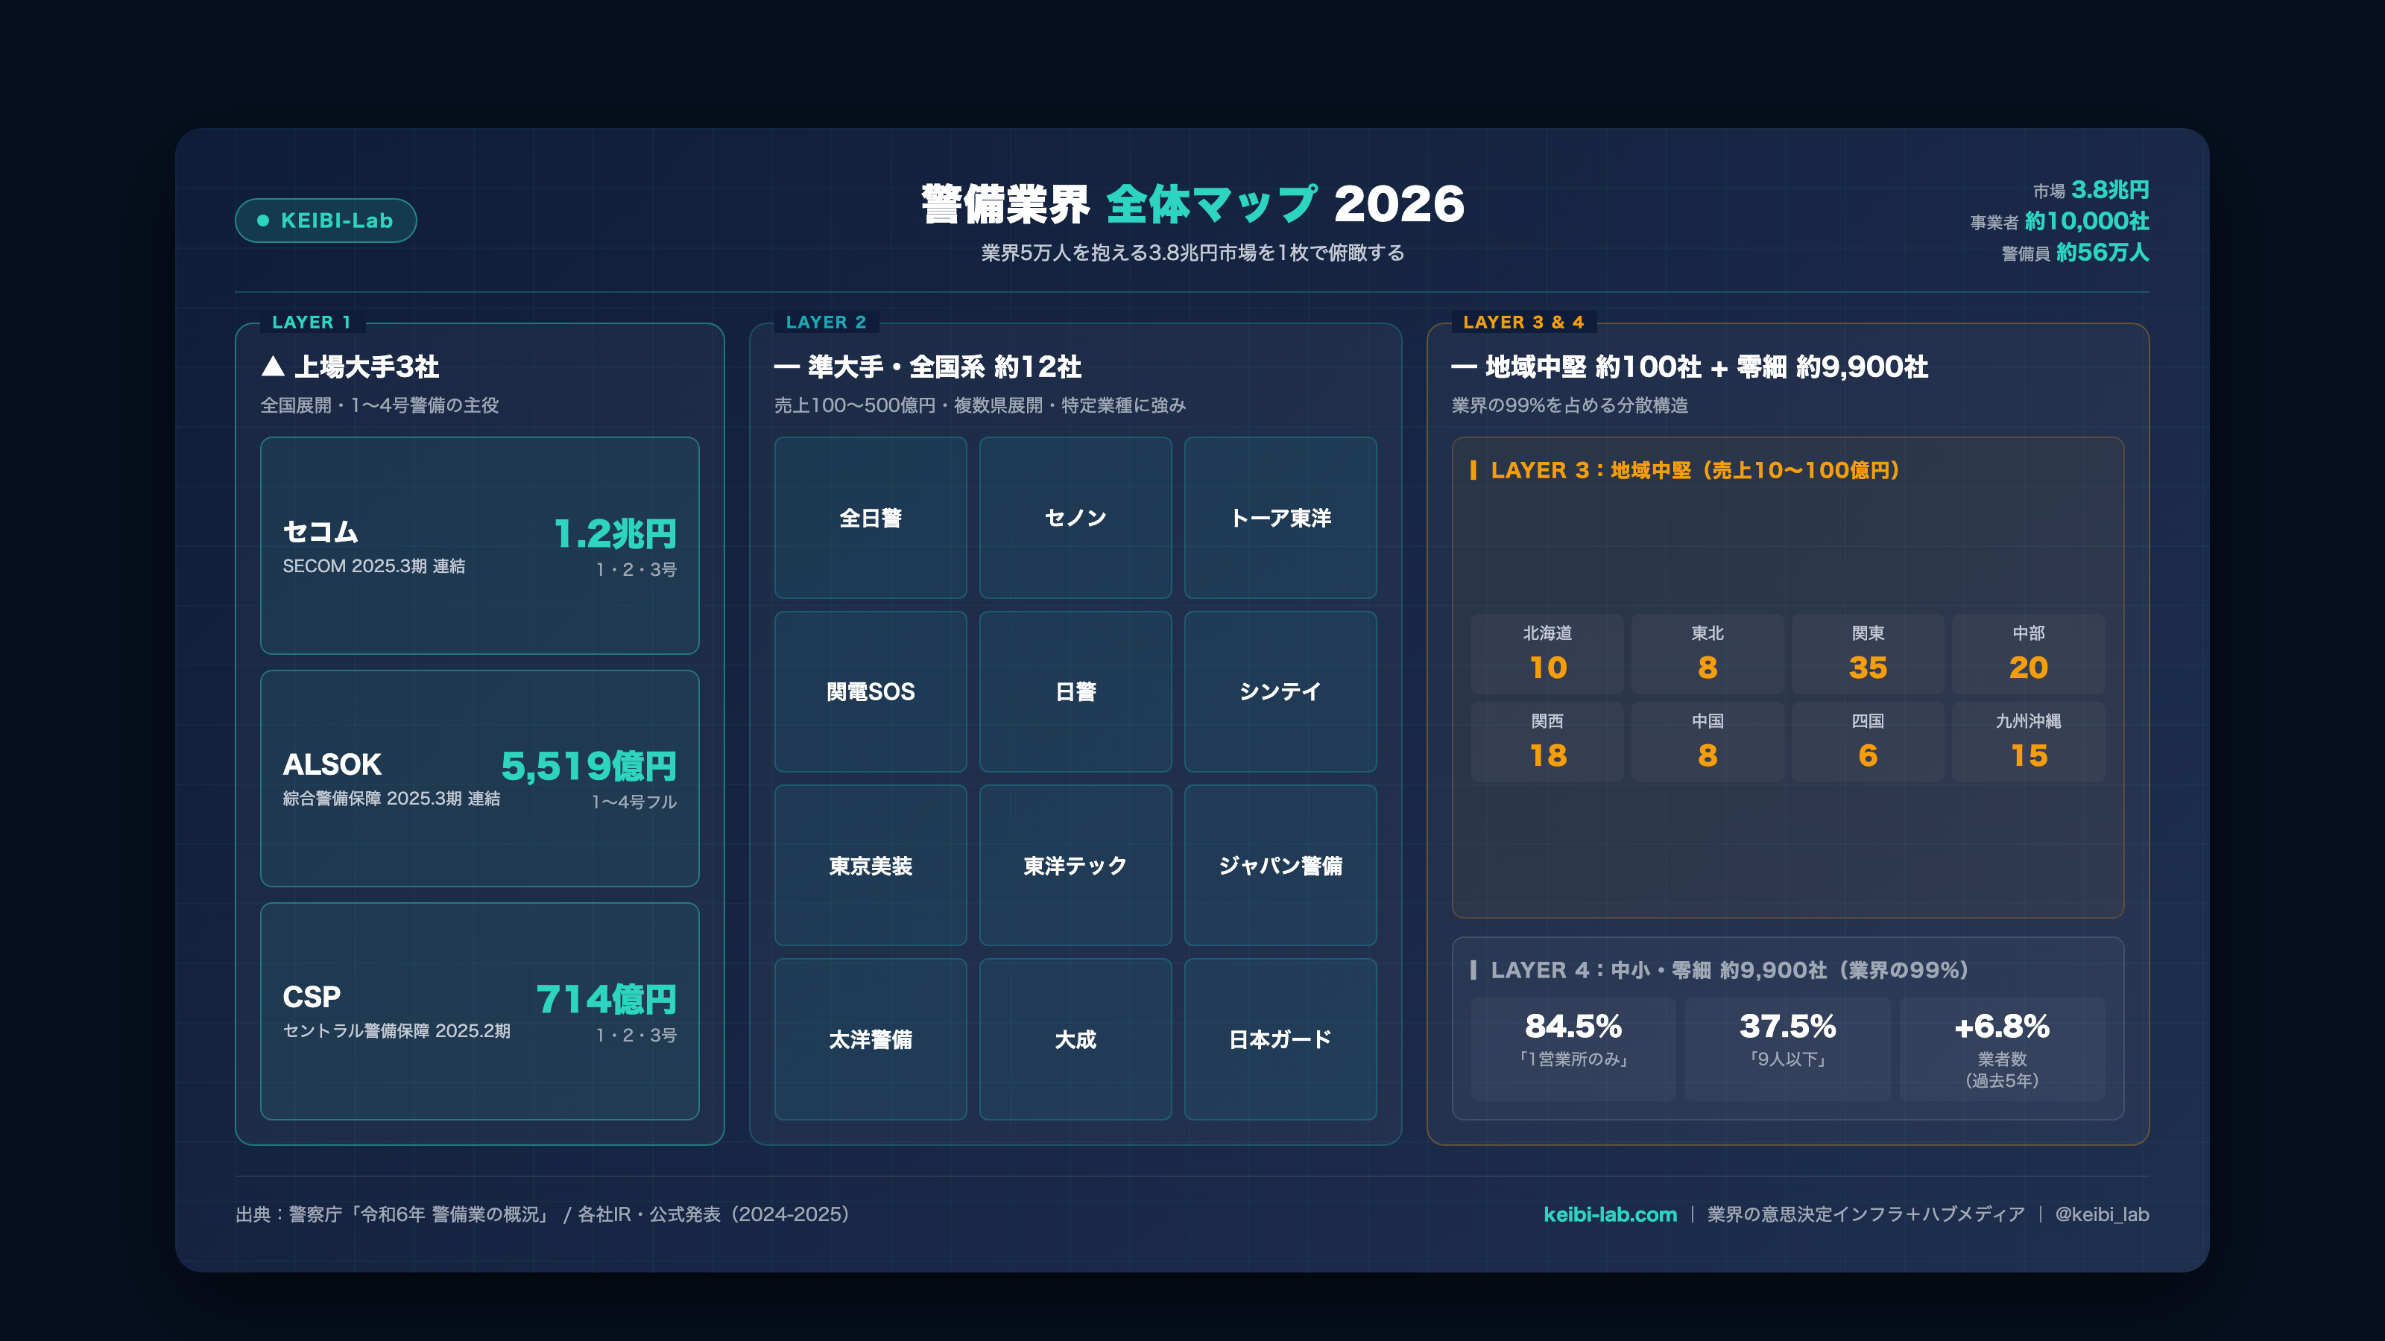The height and width of the screenshot is (1341, 2385).
Task: Click the 業界の99%を占める分散構造 description
Action: pos(1570,405)
